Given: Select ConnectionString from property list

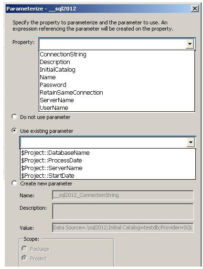Looking at the screenshot, I should click(x=117, y=54).
